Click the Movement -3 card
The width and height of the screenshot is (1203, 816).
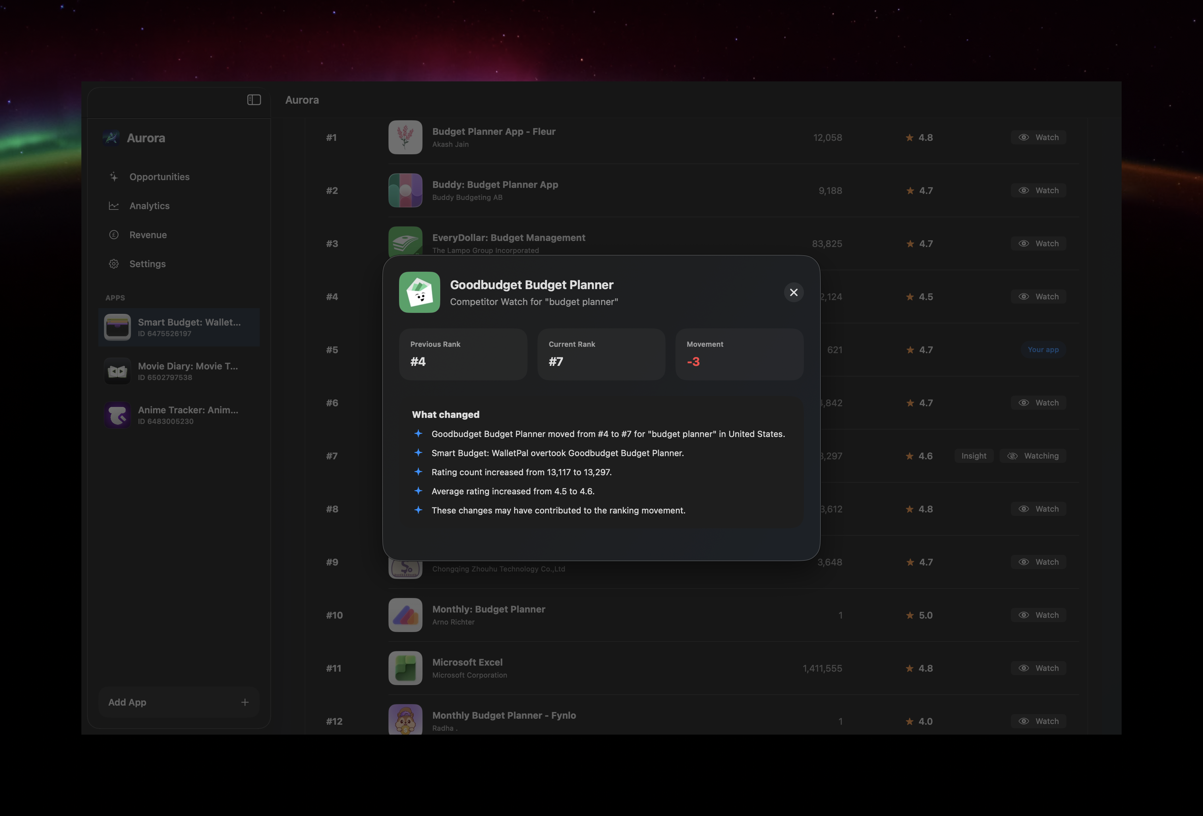tap(739, 354)
